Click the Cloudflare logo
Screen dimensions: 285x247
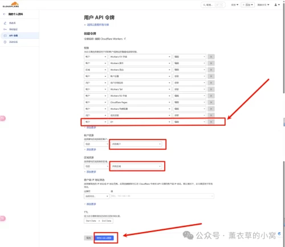click(11, 5)
